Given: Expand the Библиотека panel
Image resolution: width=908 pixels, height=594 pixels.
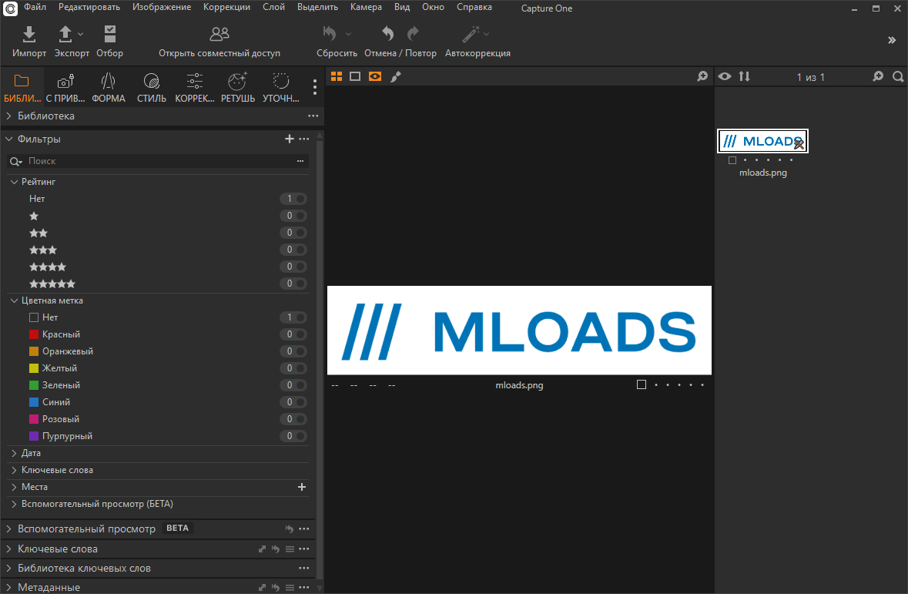Looking at the screenshot, I should click(x=8, y=116).
